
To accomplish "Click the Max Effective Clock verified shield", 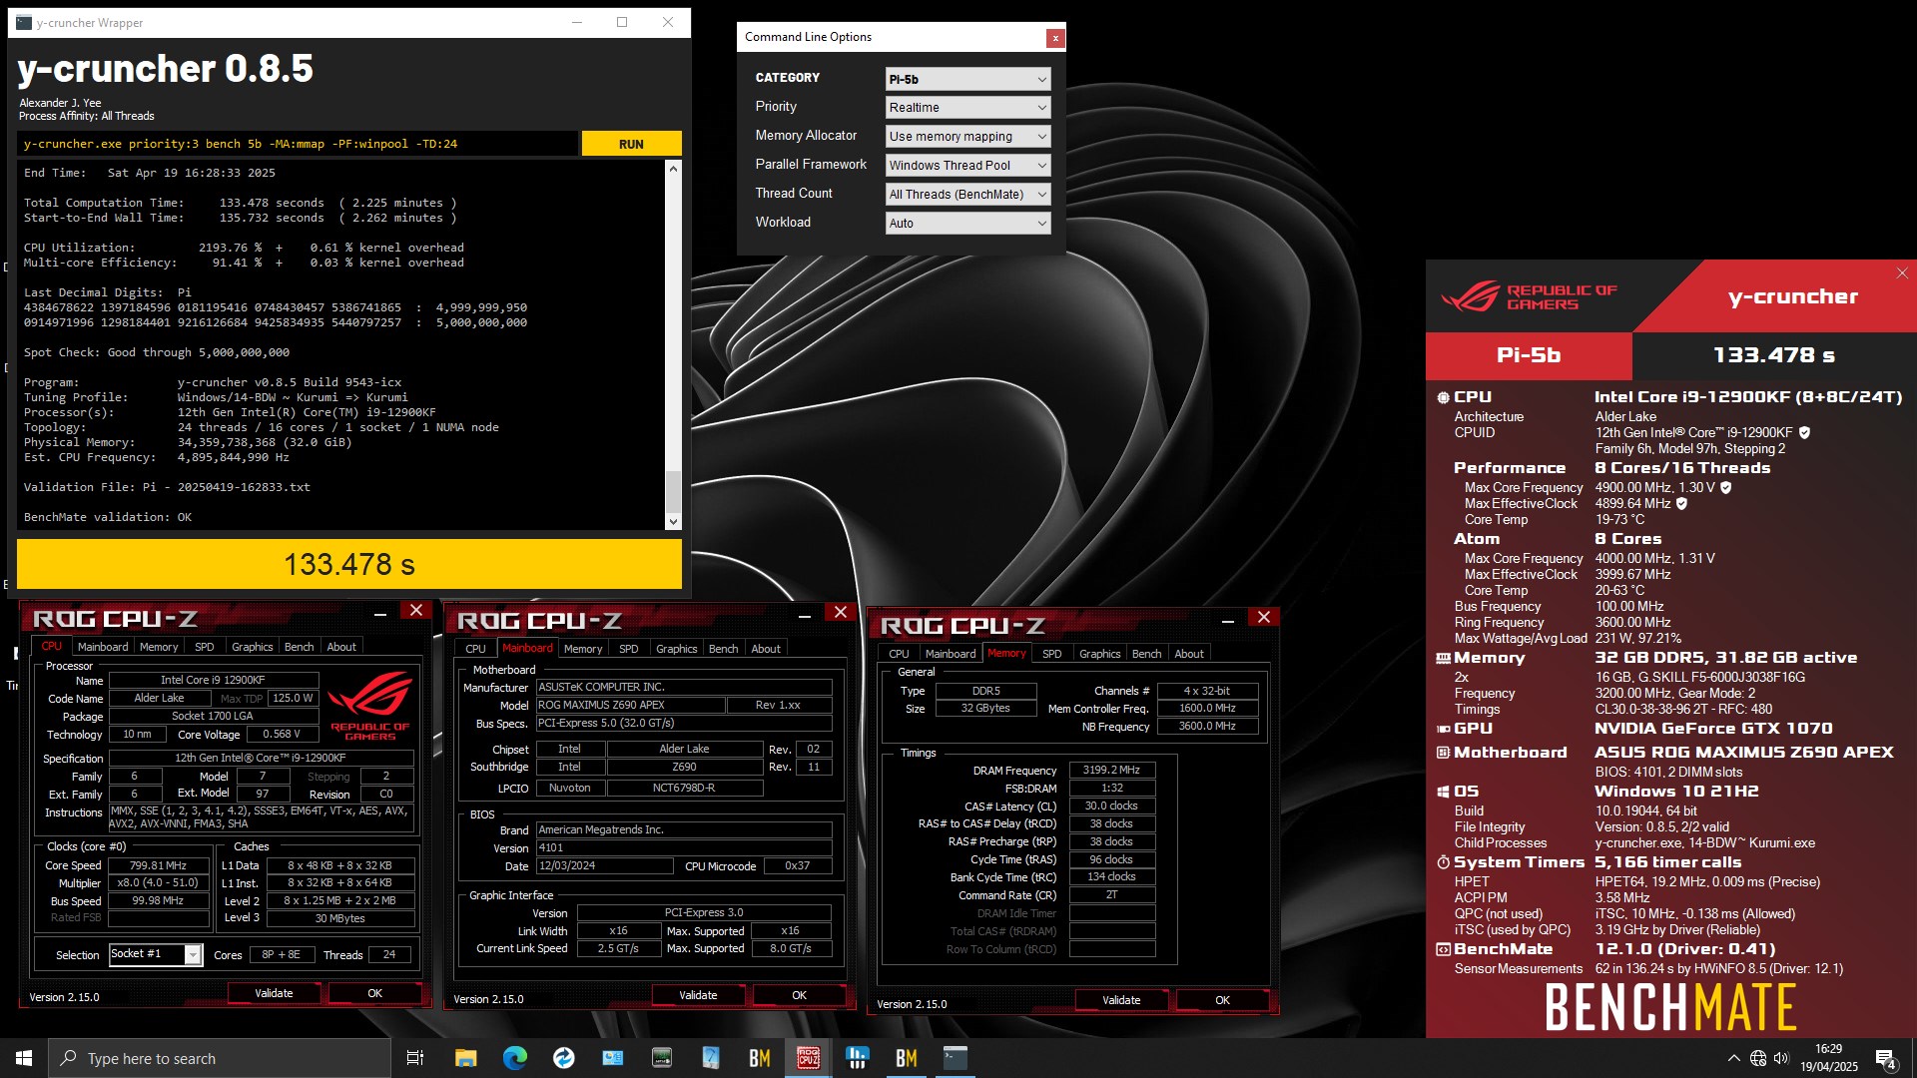I will click(x=1681, y=504).
